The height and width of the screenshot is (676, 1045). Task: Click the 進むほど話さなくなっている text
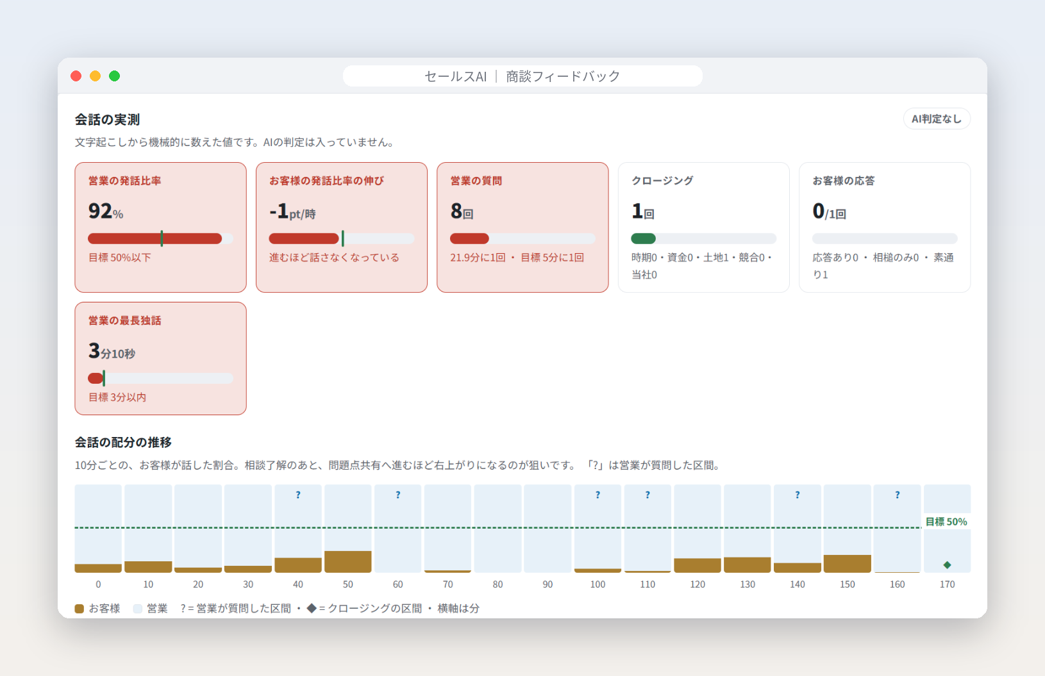coord(334,258)
